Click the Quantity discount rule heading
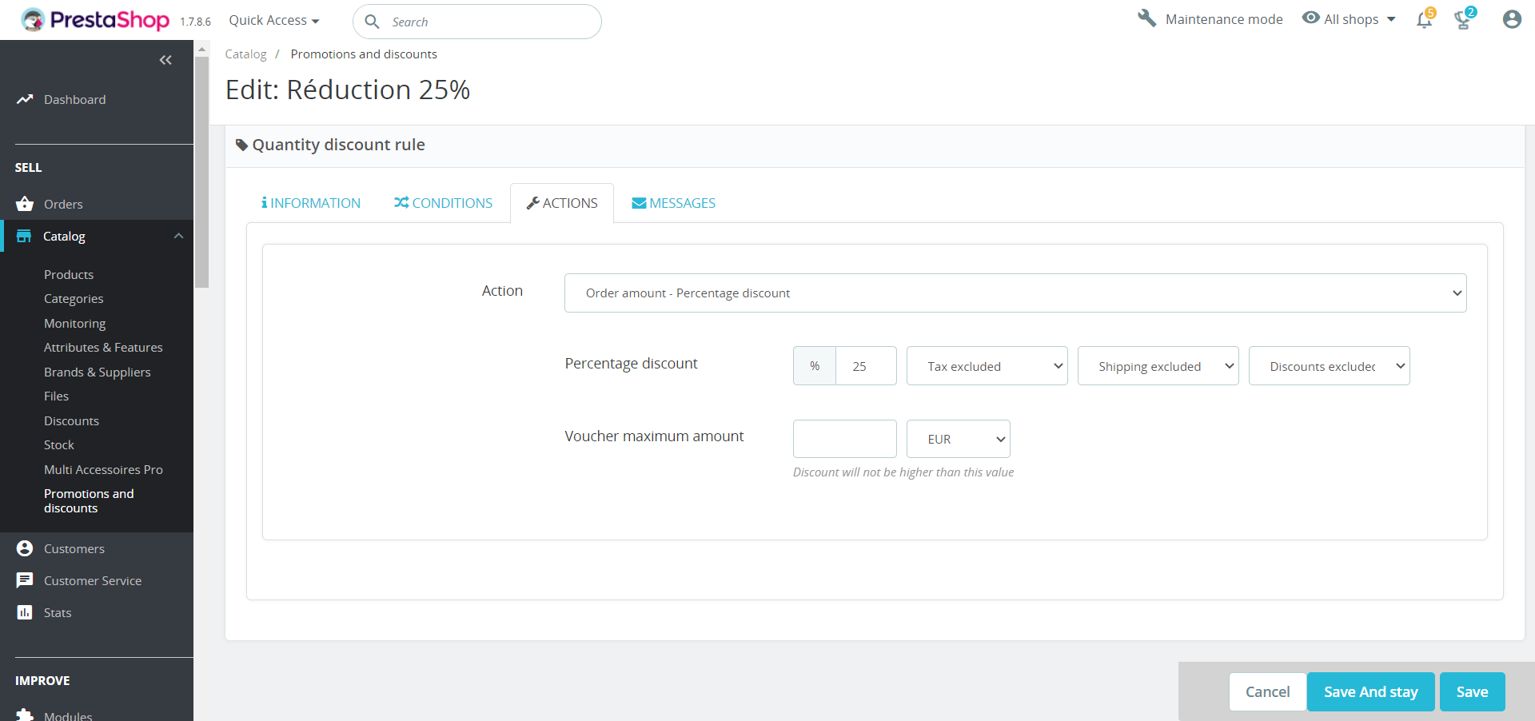Screen dimensions: 1535x721 (338, 145)
